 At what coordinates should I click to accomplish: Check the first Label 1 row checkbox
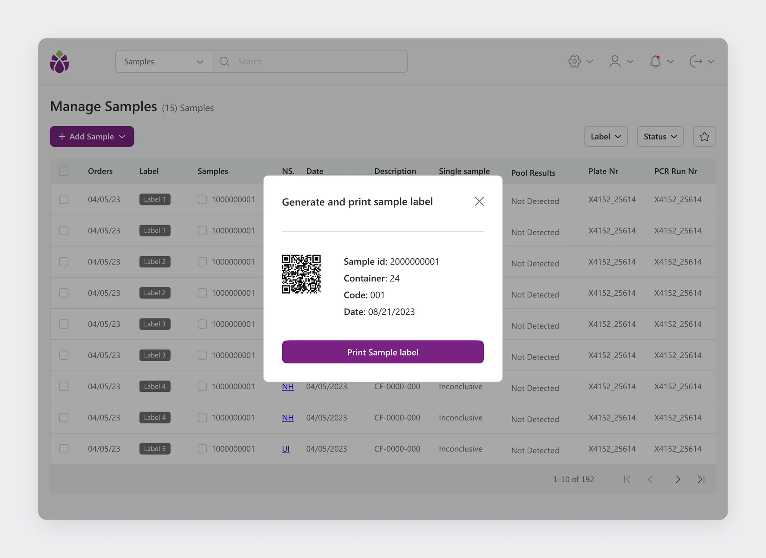click(64, 199)
